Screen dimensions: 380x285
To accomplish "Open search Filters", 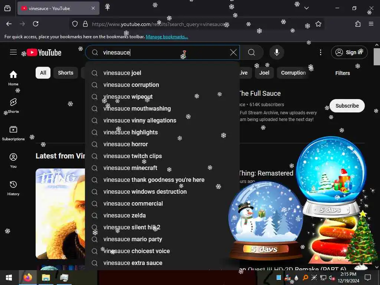I will (x=343, y=73).
